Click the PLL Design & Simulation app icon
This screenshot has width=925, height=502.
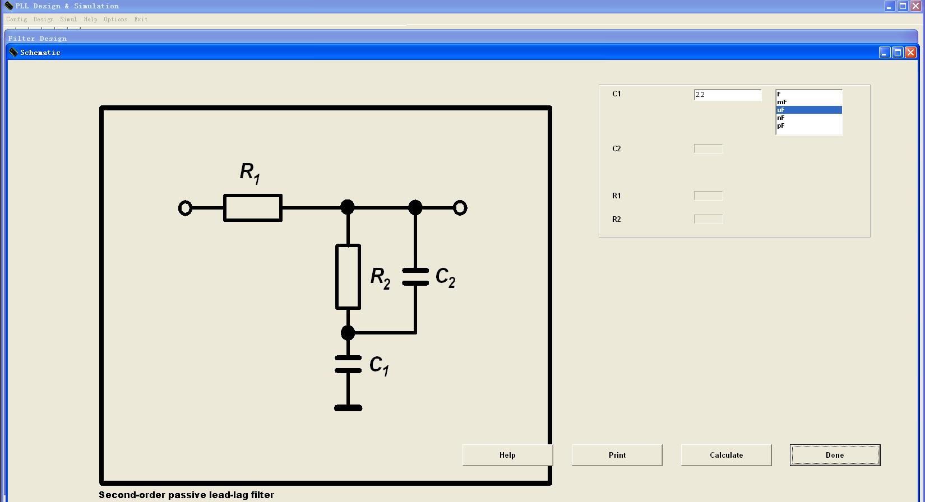click(8, 6)
